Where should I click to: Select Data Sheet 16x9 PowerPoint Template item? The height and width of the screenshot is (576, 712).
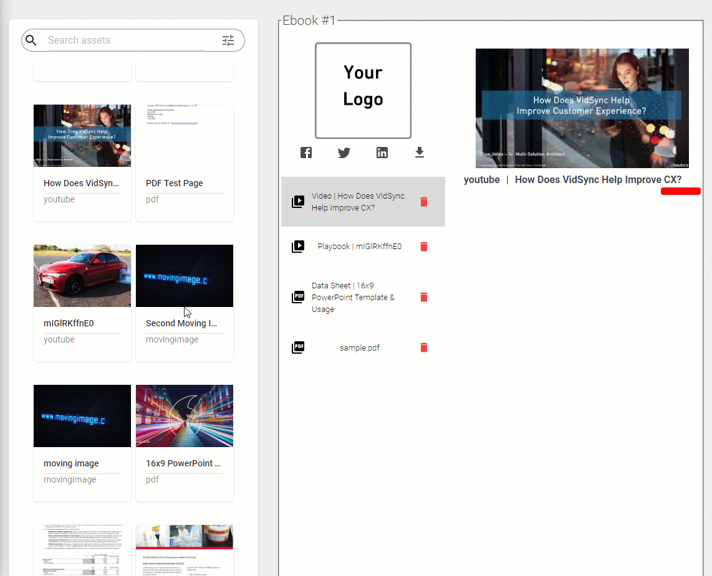(x=363, y=297)
